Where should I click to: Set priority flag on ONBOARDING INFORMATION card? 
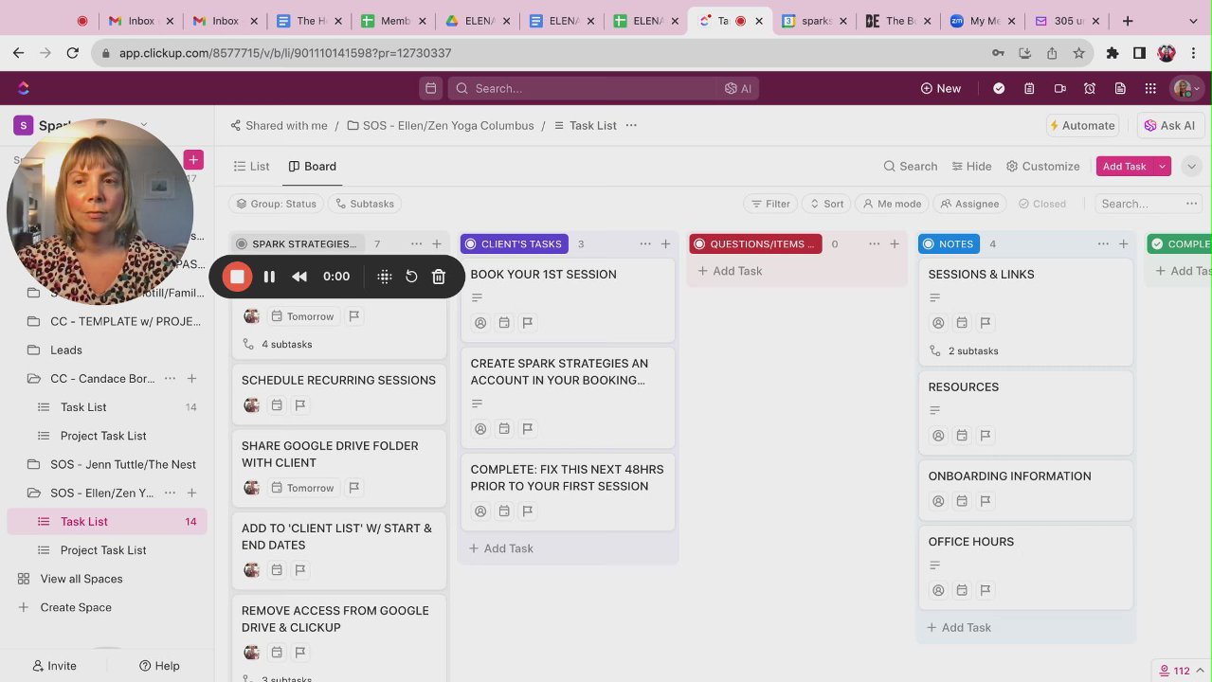click(x=986, y=501)
